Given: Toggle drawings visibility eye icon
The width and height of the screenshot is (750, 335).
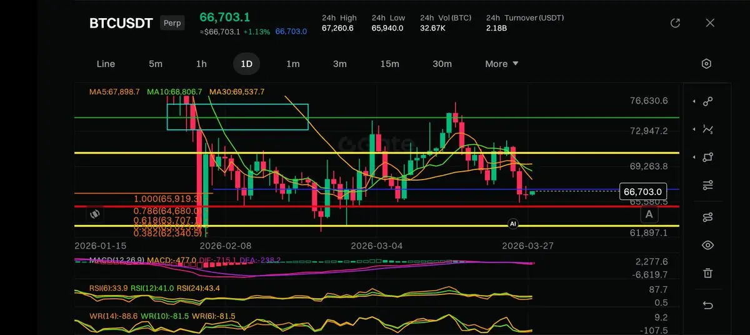Looking at the screenshot, I should (x=707, y=245).
